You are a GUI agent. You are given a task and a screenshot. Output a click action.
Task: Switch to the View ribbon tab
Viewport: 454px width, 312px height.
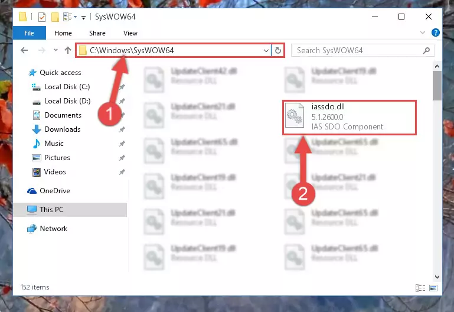click(130, 33)
